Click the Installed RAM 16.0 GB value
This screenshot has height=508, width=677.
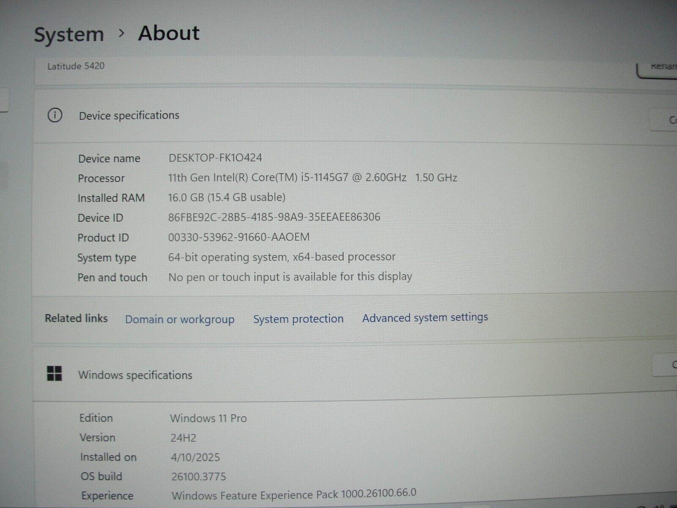click(226, 197)
